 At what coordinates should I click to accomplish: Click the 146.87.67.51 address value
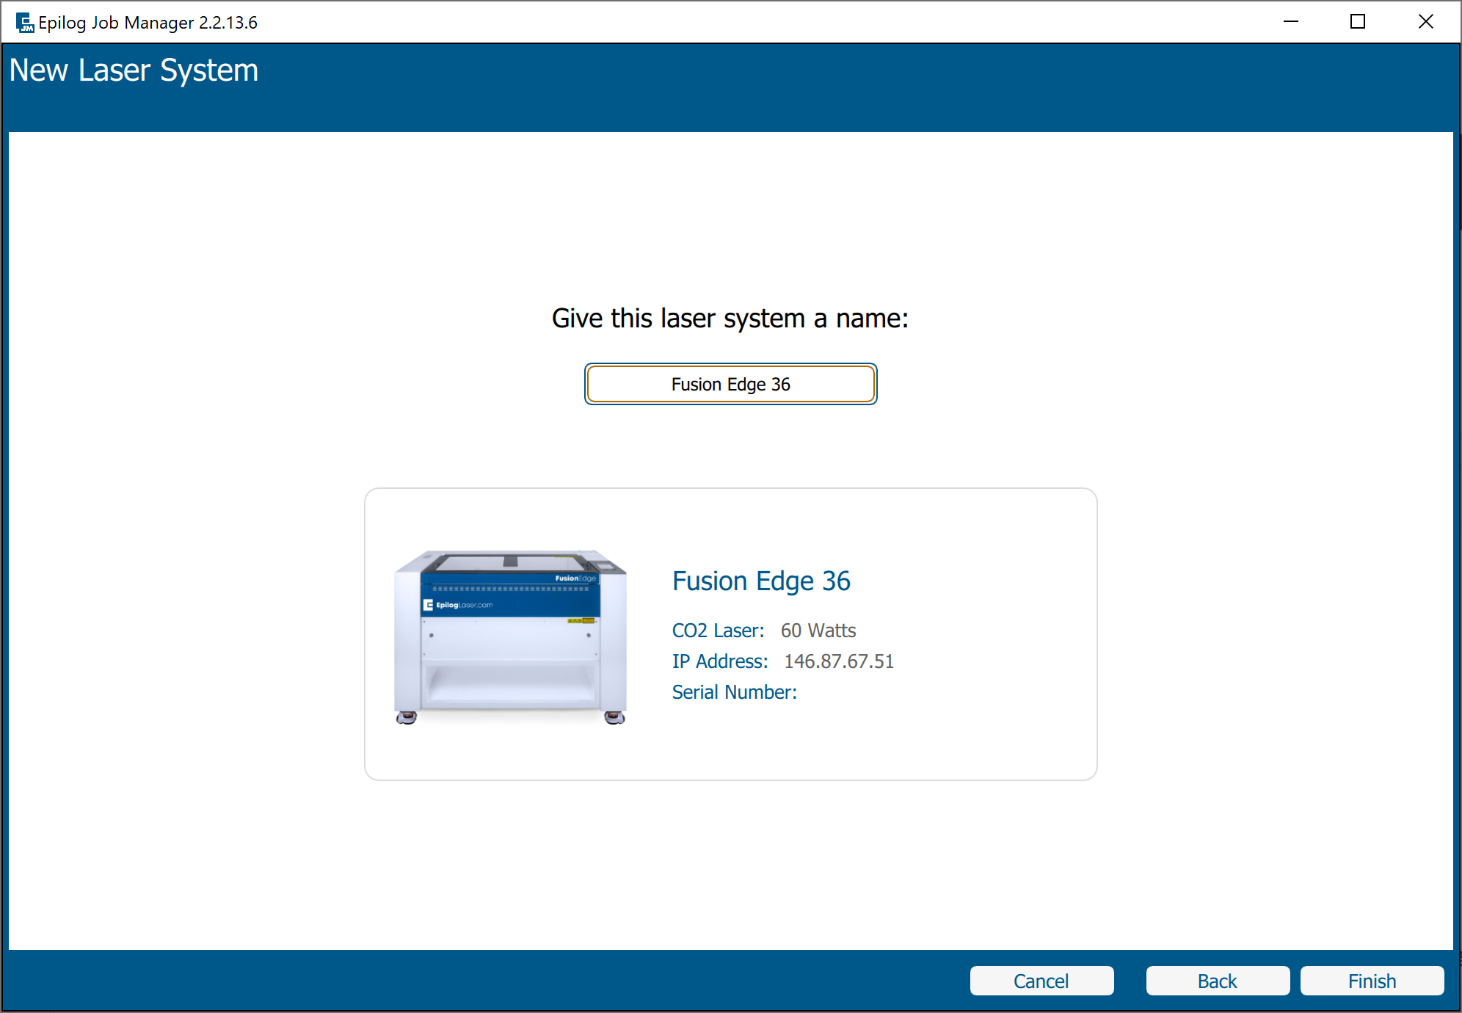pos(838,661)
